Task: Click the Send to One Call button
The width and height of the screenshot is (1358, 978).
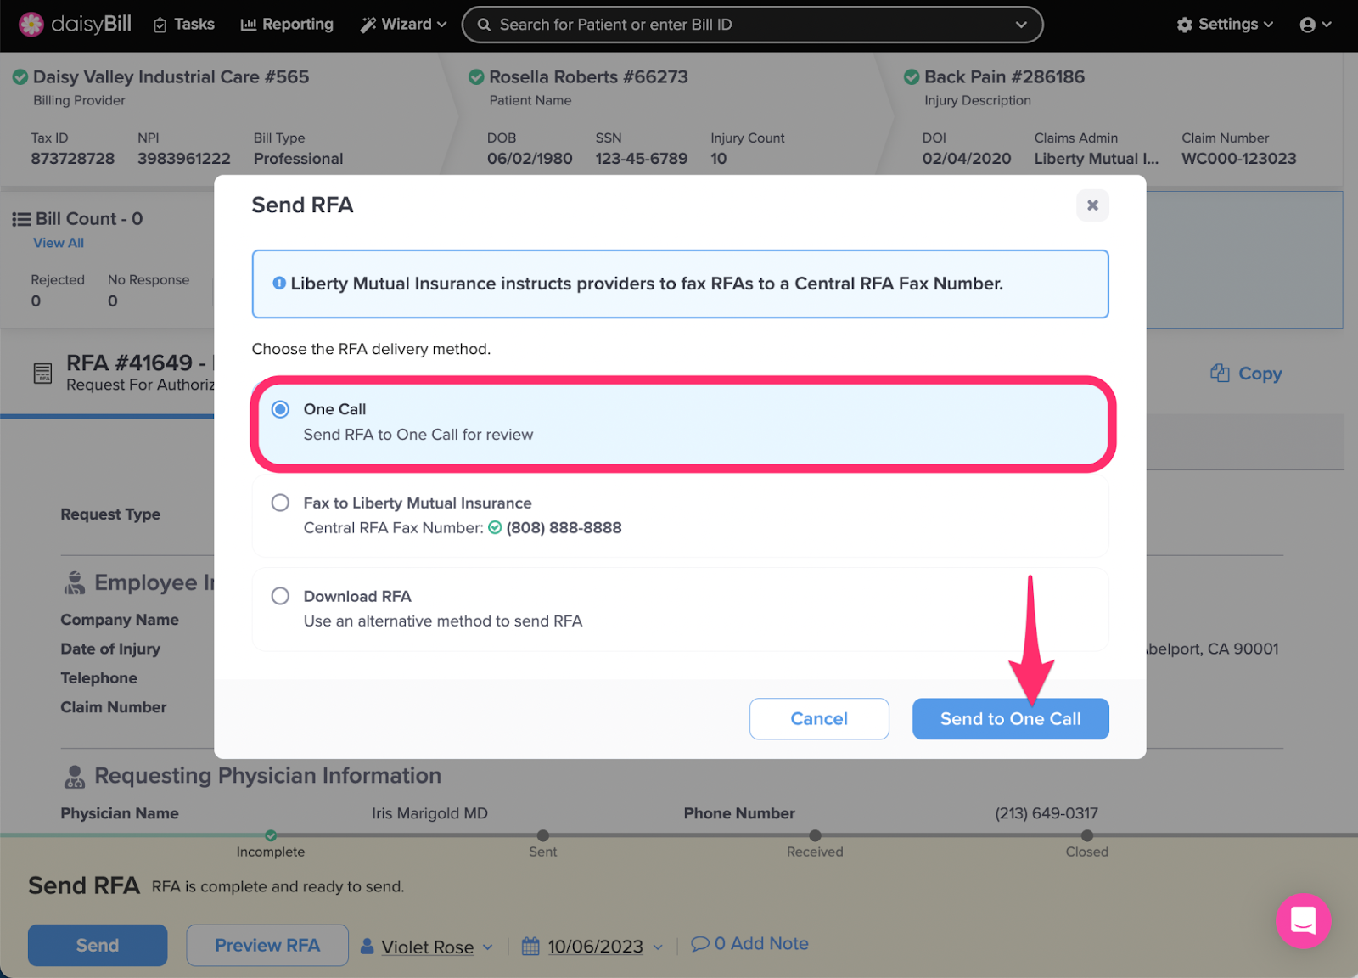Action: point(1010,719)
